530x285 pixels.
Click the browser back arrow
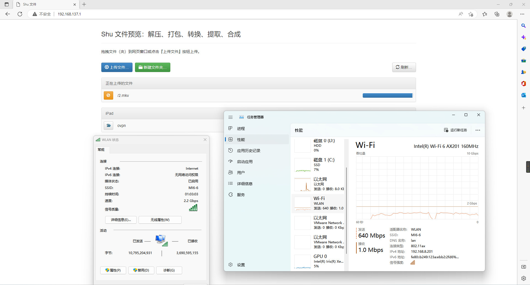pyautogui.click(x=8, y=14)
